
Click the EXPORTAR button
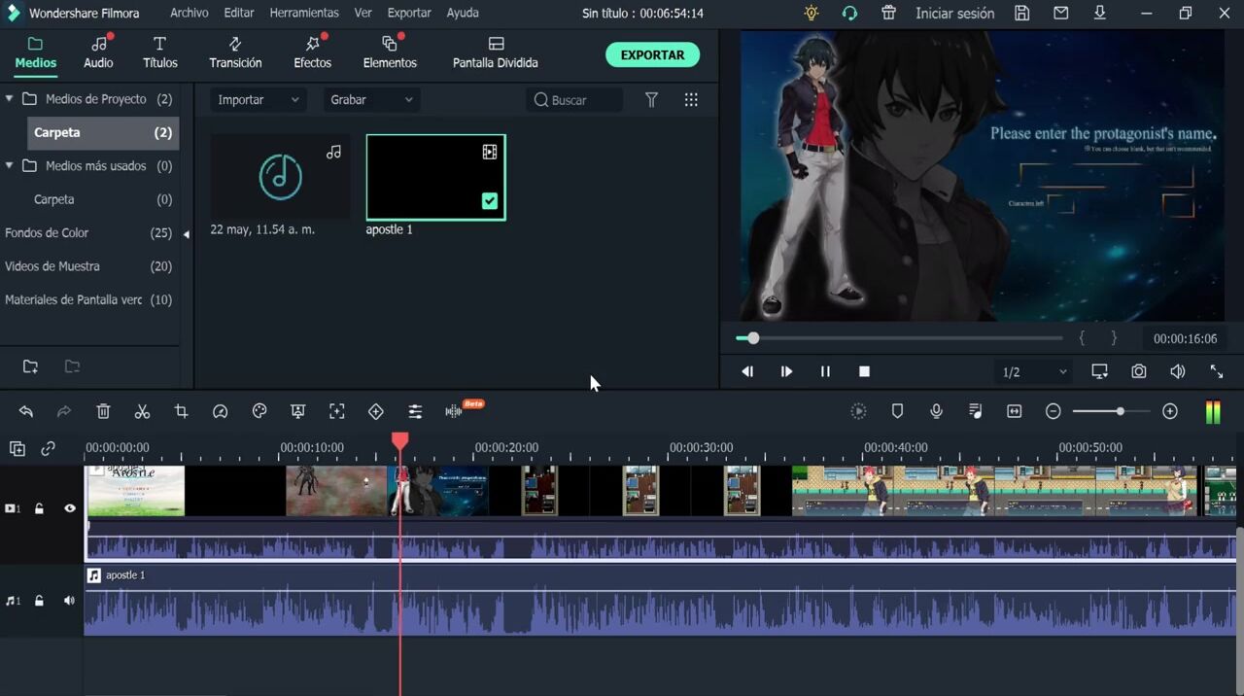coord(652,55)
